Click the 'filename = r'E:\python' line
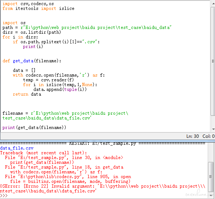The height and width of the screenshot is (199, 215). 65,113
